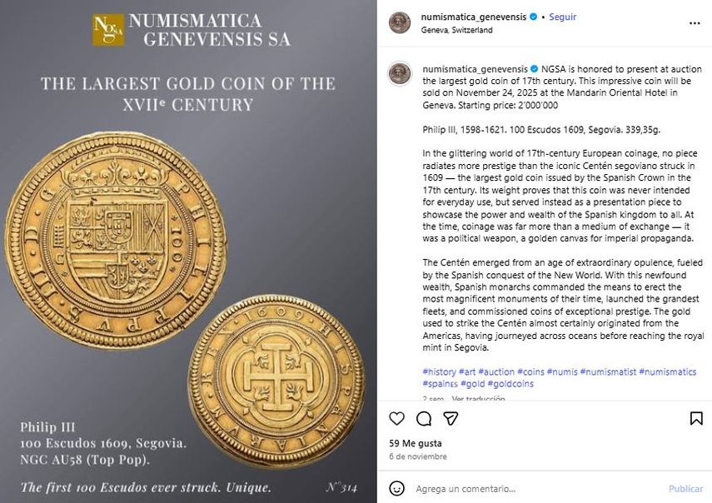Viewport: 712px width, 503px height.
Task: Open the profile avatar in the post header
Action: coord(400,23)
